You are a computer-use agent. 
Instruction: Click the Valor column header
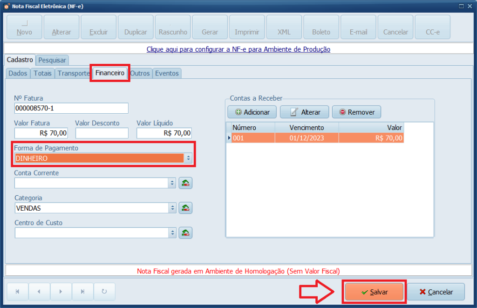371,128
